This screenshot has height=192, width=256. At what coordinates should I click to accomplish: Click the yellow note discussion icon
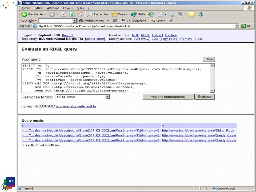[x=191, y=14]
